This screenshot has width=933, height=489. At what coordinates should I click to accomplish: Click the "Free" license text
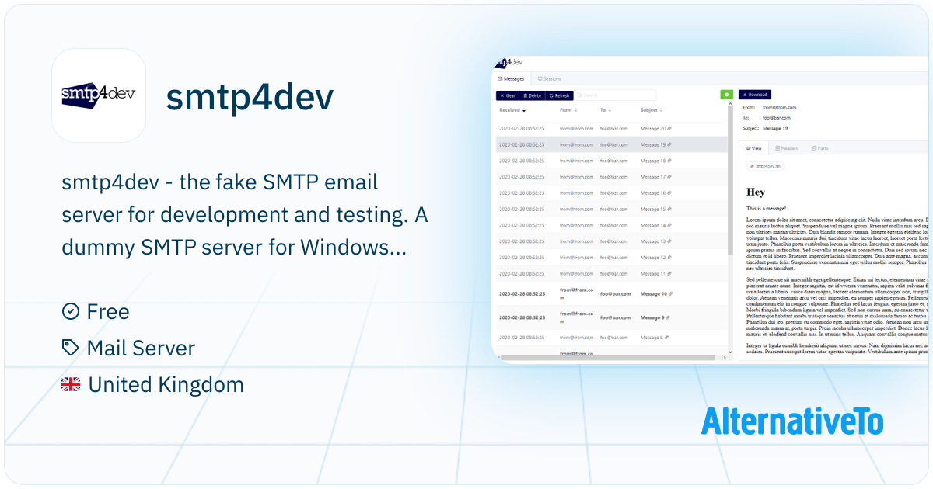(108, 311)
